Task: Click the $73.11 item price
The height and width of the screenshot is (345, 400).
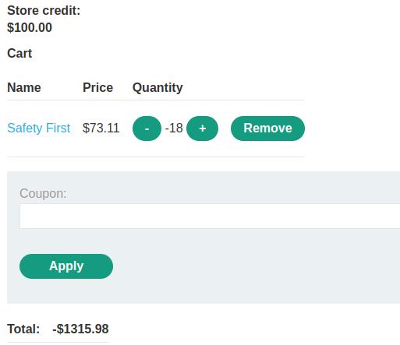Action: (x=101, y=128)
